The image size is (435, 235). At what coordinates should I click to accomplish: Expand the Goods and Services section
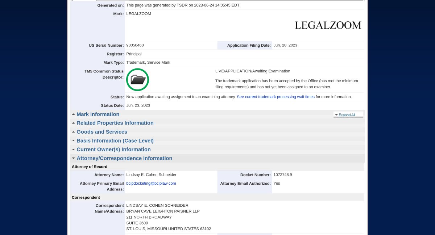102,132
